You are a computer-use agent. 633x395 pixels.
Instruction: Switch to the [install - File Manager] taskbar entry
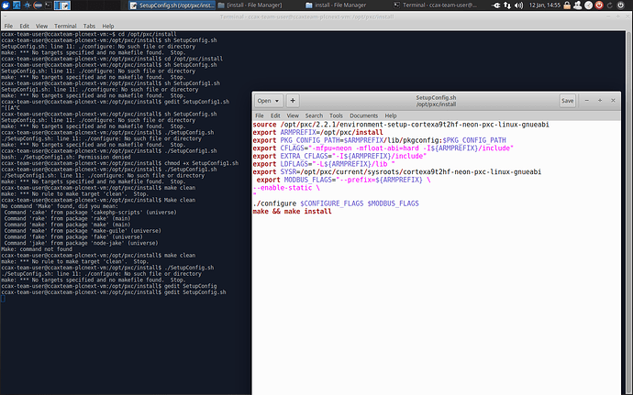(x=250, y=5)
